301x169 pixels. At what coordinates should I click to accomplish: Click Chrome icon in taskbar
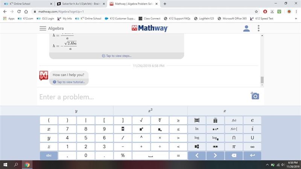(27, 164)
